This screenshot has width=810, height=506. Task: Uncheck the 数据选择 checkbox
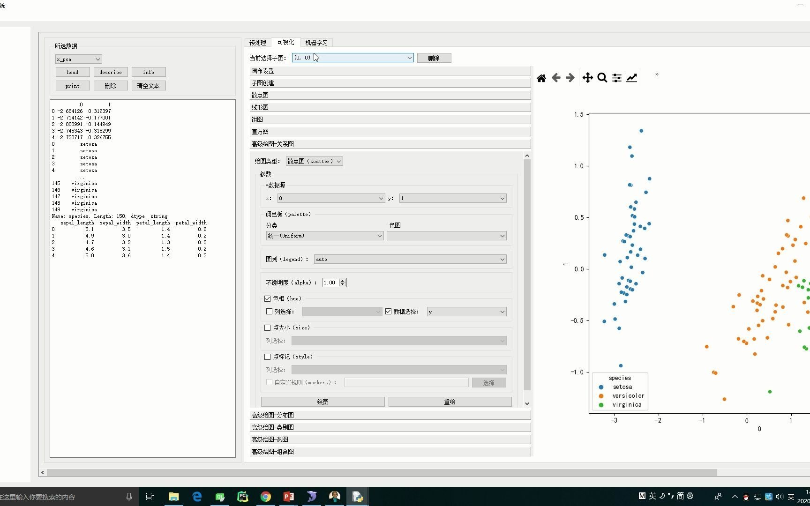[x=388, y=311]
